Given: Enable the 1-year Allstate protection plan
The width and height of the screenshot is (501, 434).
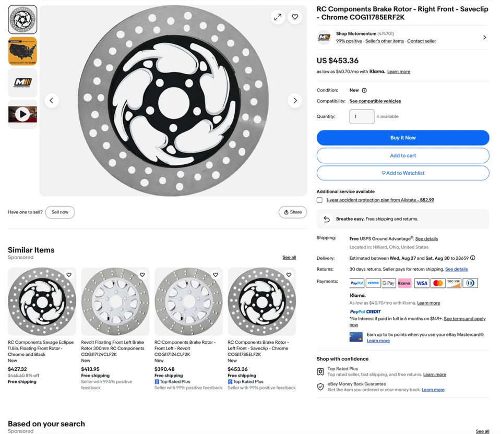Looking at the screenshot, I should 320,199.
